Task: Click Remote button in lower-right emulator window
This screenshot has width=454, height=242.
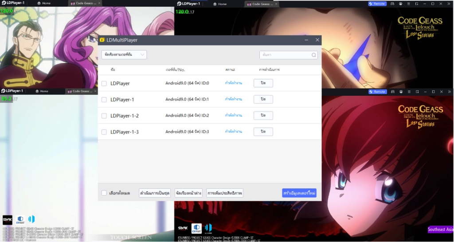Action: [x=377, y=91]
